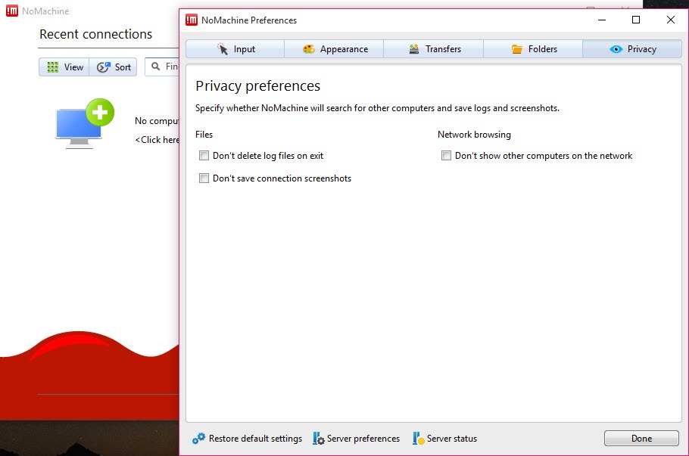Click the View button in NoMachine window
The width and height of the screenshot is (689, 456).
click(64, 67)
